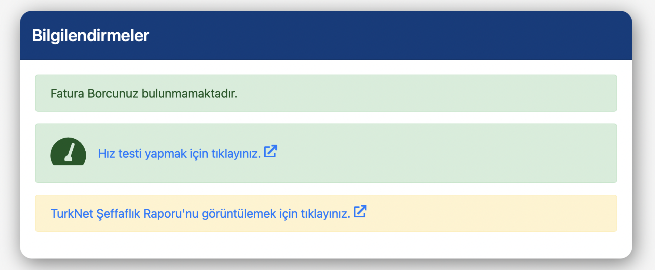Click the external-link icon after Hız testi text
The image size is (655, 270).
point(270,151)
